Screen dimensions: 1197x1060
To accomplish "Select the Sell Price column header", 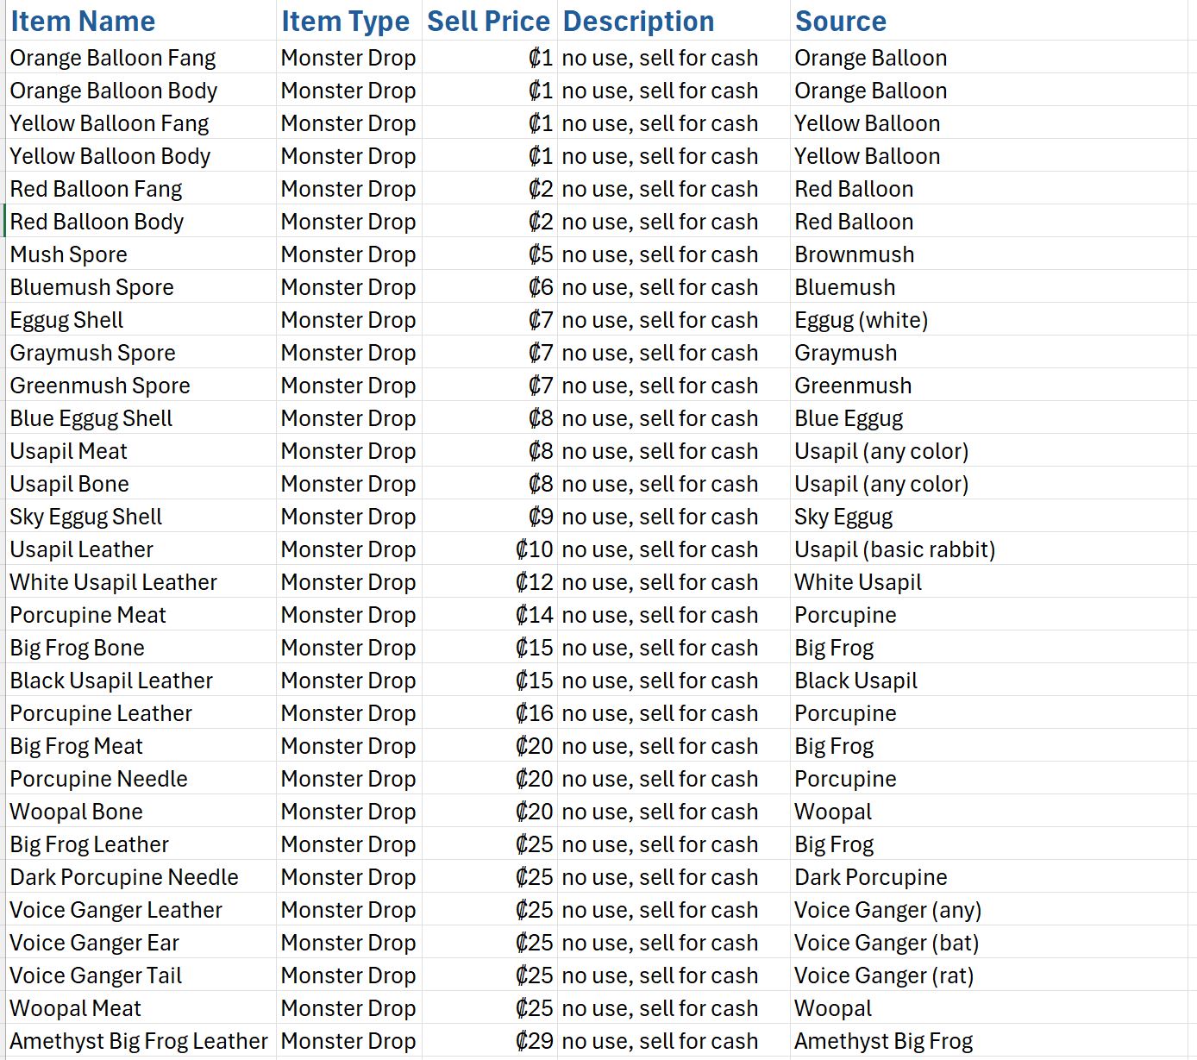I will tap(489, 21).
